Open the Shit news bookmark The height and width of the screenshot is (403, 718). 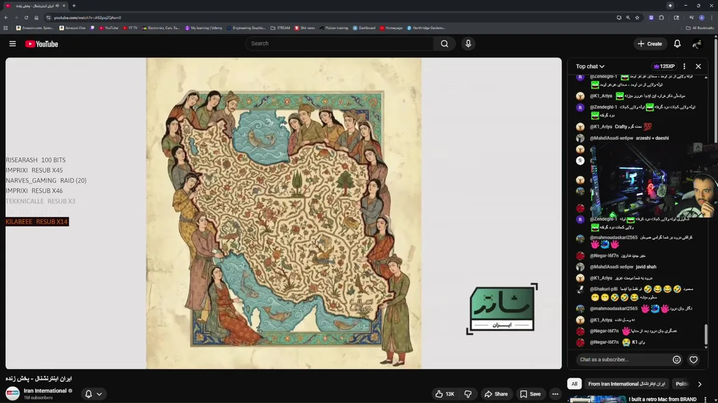pyautogui.click(x=305, y=27)
